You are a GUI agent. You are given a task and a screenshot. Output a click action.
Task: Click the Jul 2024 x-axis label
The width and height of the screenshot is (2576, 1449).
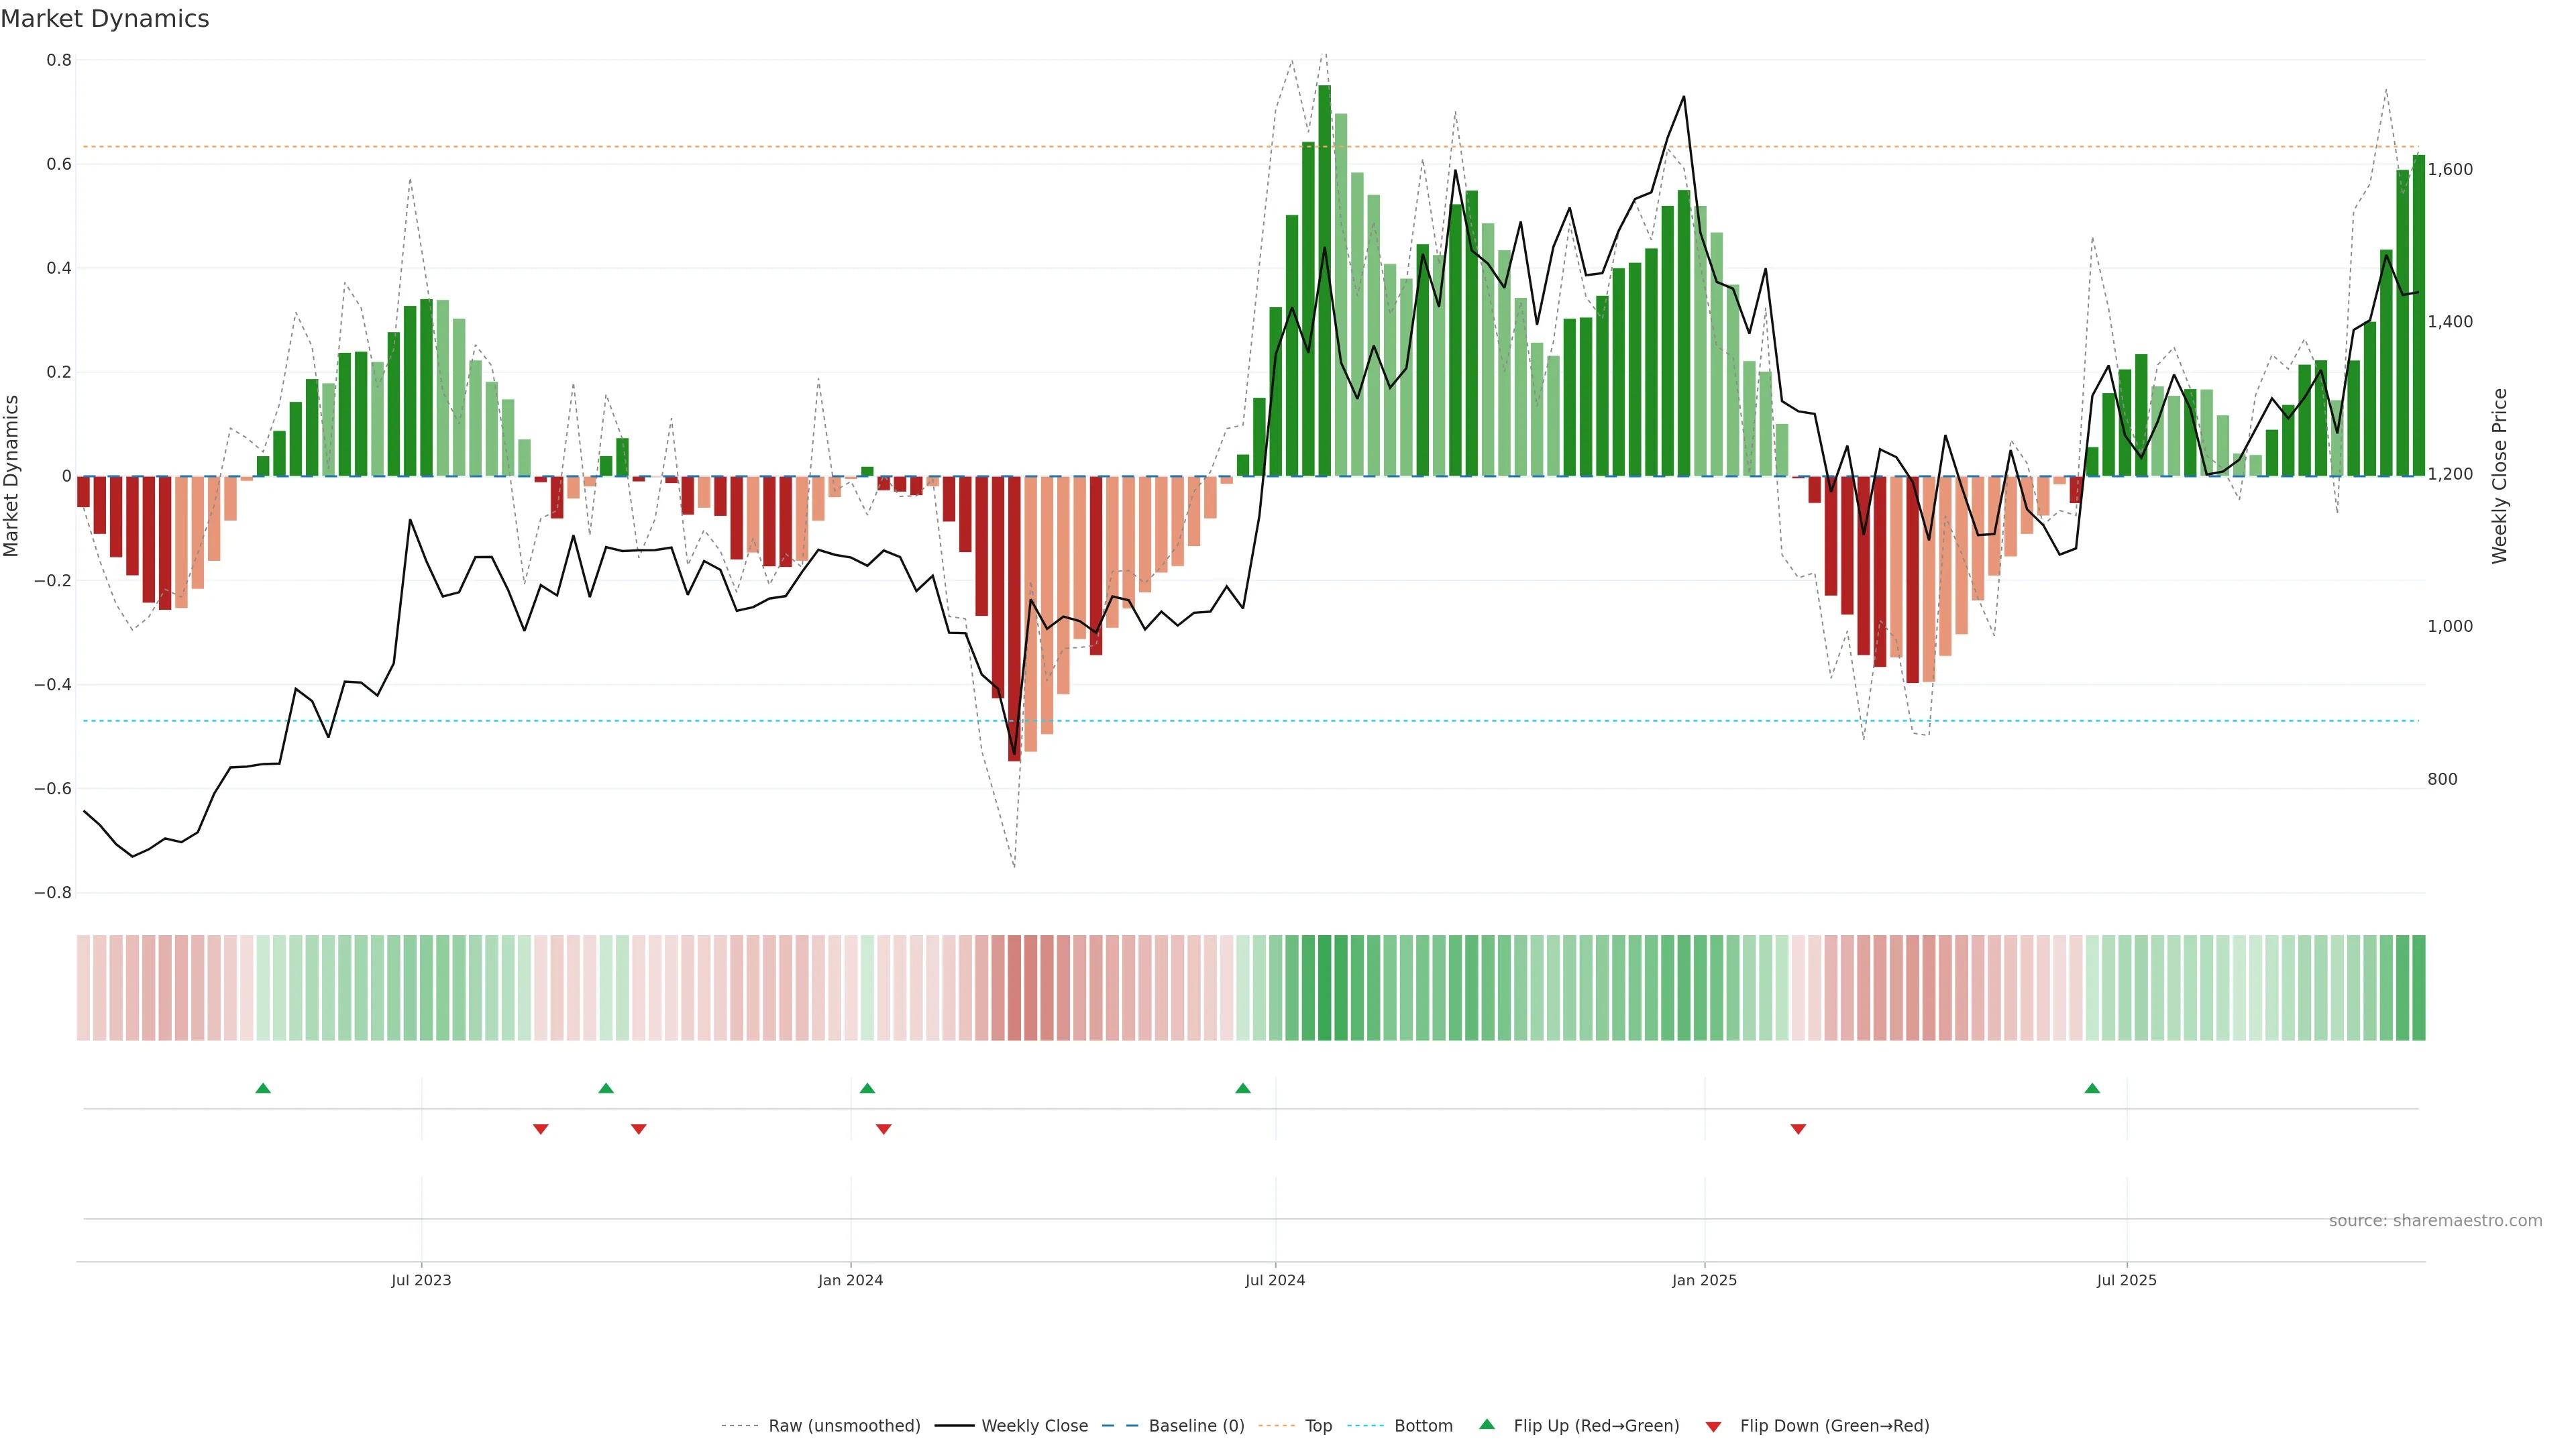click(x=1275, y=1280)
